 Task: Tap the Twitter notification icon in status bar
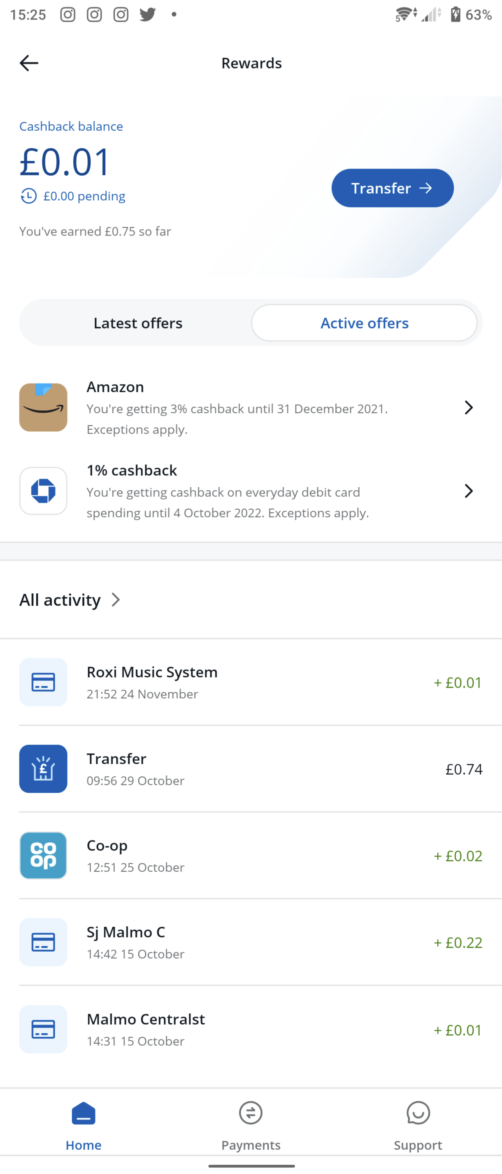click(147, 15)
